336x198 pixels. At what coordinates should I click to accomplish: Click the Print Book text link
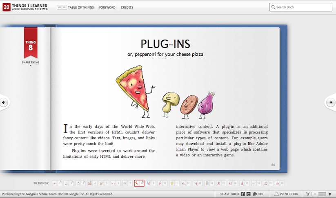[x=289, y=194]
